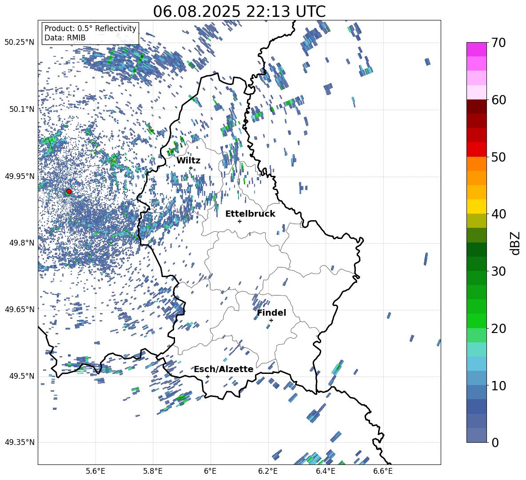526x480 pixels.
Task: Click the title 06.08.2025 22:13 UTC
Action: (x=239, y=12)
